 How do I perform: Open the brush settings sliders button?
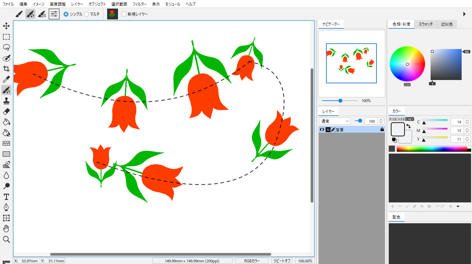point(54,14)
